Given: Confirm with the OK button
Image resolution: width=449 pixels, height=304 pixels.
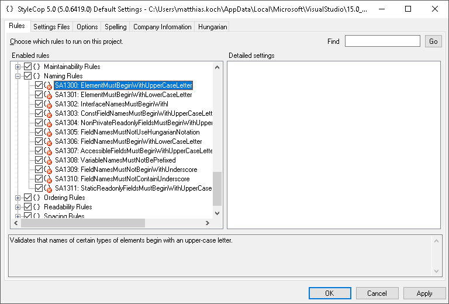Looking at the screenshot, I should coord(330,293).
